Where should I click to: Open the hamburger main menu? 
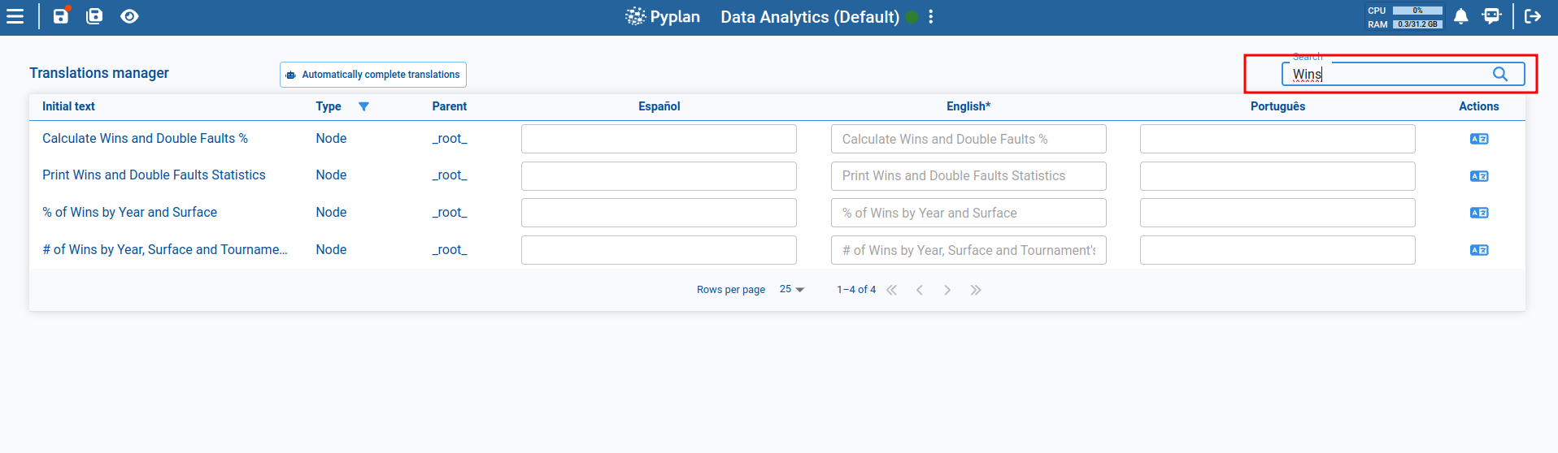click(15, 16)
